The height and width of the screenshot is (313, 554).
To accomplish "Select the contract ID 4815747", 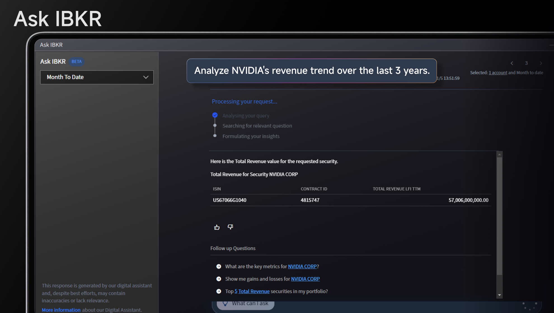I will (x=310, y=200).
